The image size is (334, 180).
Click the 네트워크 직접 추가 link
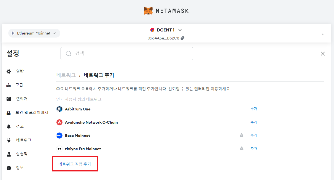click(75, 164)
